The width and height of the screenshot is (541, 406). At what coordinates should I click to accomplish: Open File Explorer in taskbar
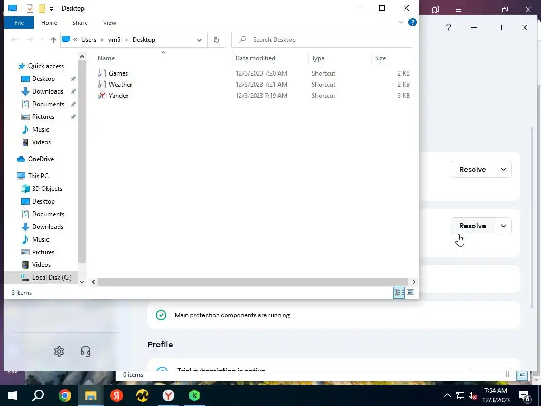(x=91, y=395)
